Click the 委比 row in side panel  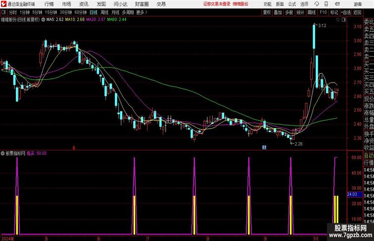point(369,22)
